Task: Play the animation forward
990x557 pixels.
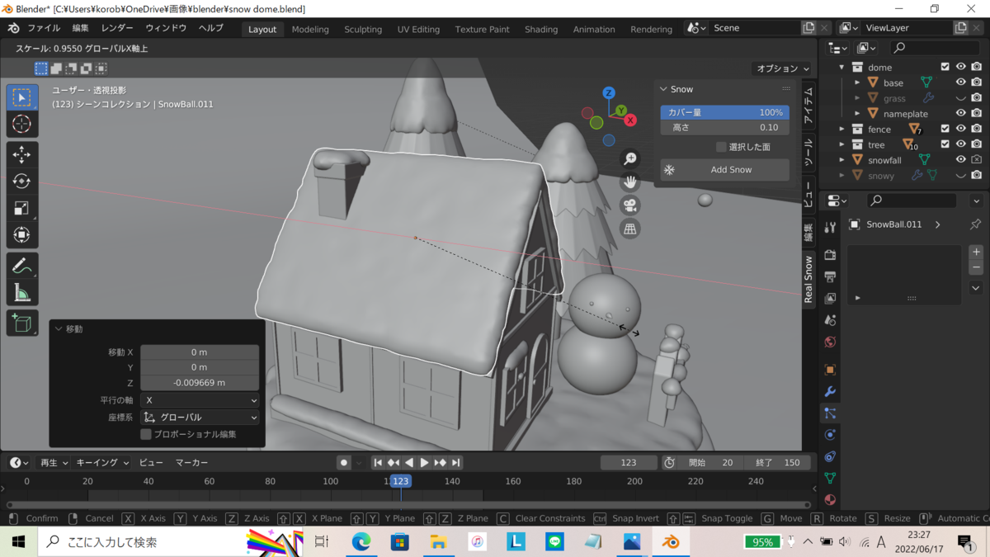Action: click(x=424, y=463)
